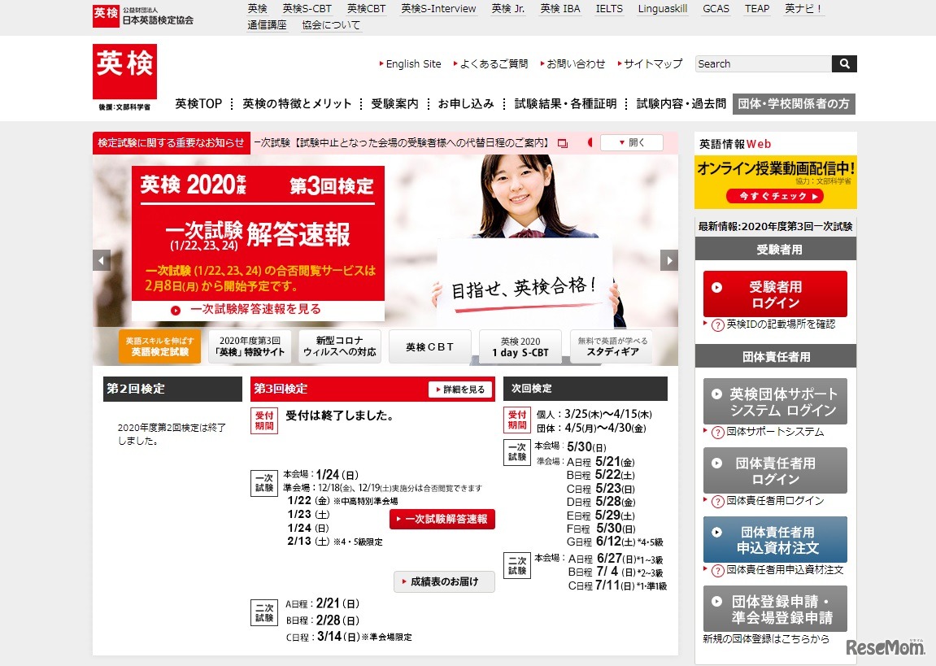Click the search magnifier icon

pos(844,63)
